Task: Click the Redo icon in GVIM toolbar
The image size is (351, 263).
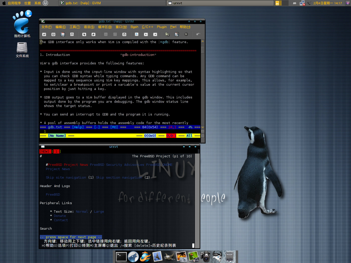Action: click(94, 34)
